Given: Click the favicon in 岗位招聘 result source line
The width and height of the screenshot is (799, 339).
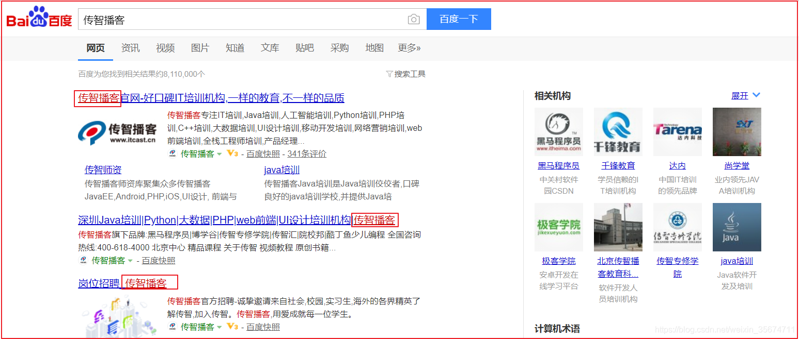Looking at the screenshot, I should tap(173, 327).
